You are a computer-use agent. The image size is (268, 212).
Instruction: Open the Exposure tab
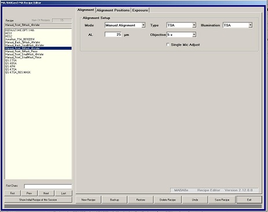pos(140,10)
